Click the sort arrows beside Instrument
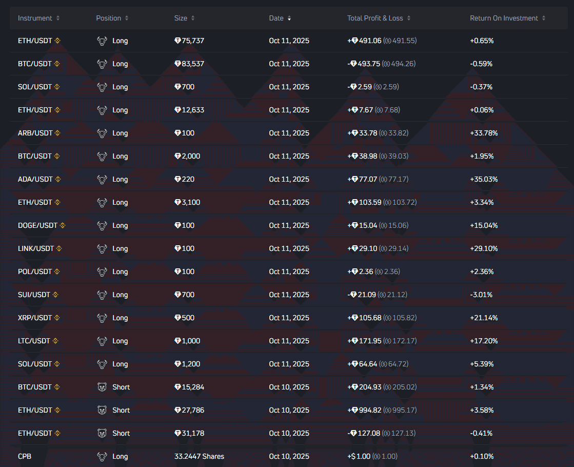The height and width of the screenshot is (467, 574). click(x=57, y=18)
